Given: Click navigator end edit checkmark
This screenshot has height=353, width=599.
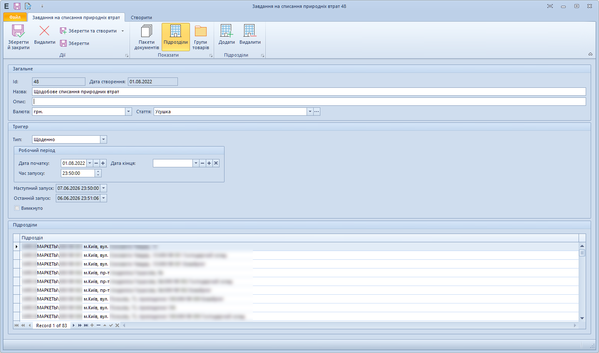Looking at the screenshot, I should [111, 326].
